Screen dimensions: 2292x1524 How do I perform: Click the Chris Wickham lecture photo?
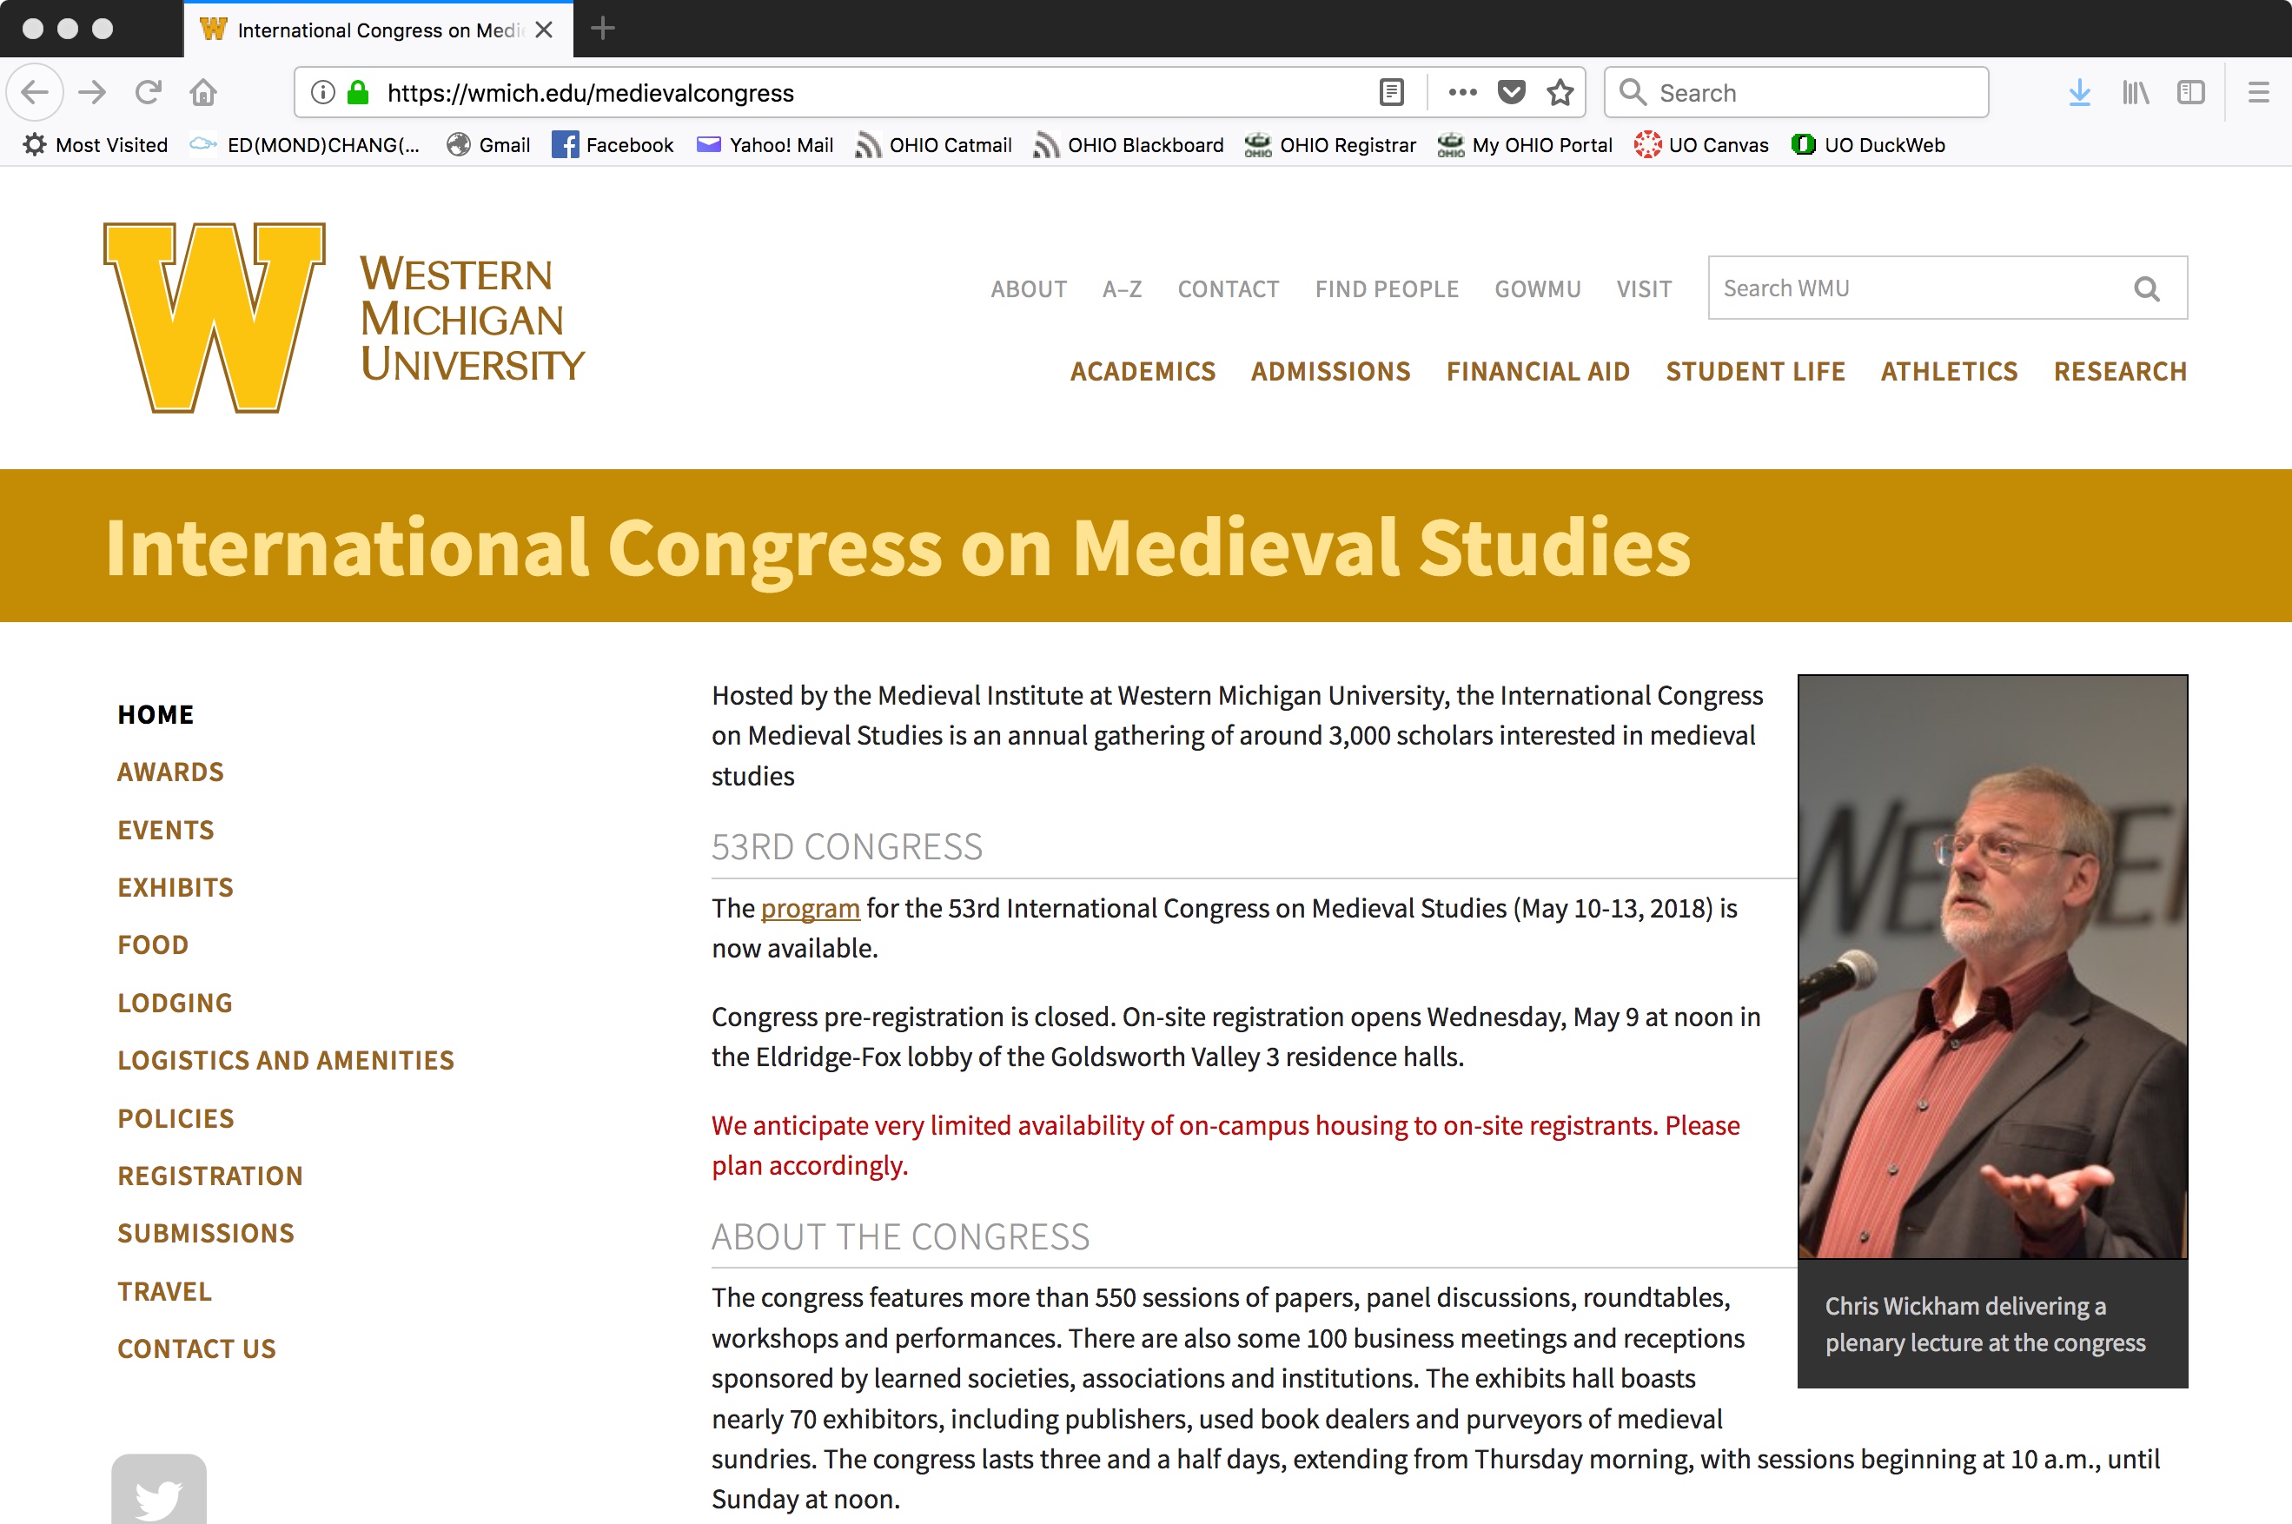click(x=1993, y=967)
